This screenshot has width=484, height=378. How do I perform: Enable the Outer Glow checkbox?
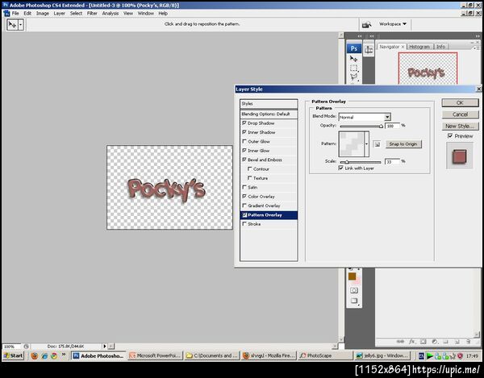(244, 141)
